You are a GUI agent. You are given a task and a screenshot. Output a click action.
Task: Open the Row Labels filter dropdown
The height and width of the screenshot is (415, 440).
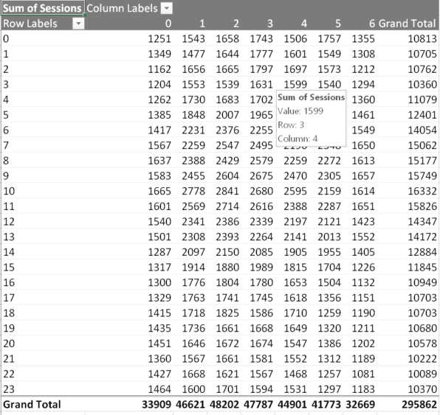tap(78, 24)
